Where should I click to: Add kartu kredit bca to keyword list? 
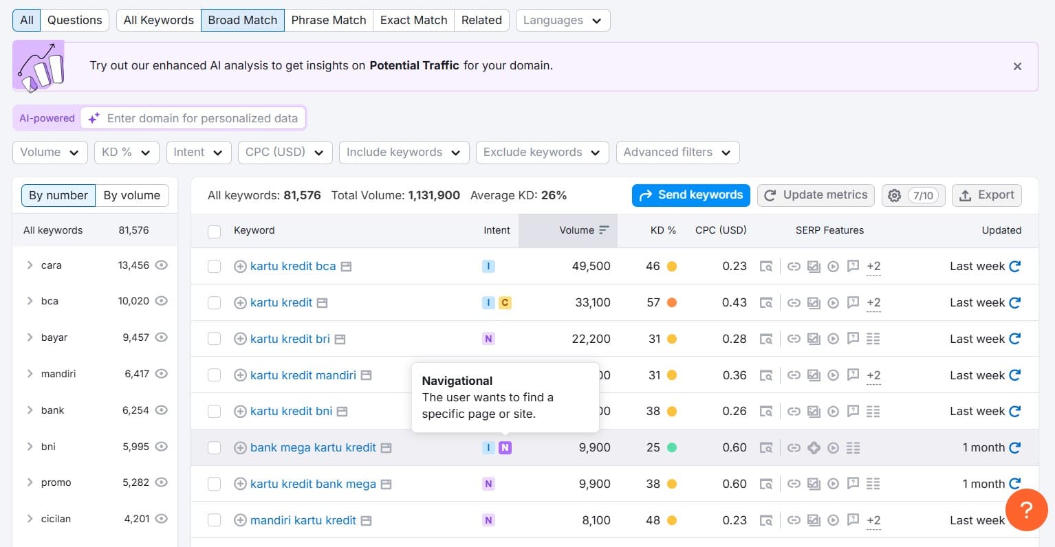[240, 267]
